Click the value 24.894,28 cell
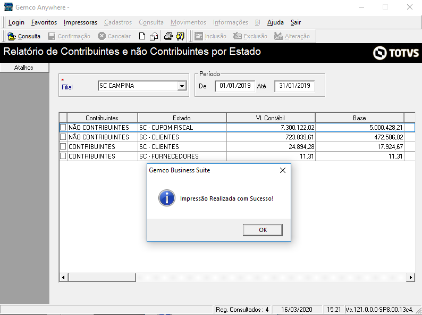The height and width of the screenshot is (315, 422). pyautogui.click(x=271, y=146)
